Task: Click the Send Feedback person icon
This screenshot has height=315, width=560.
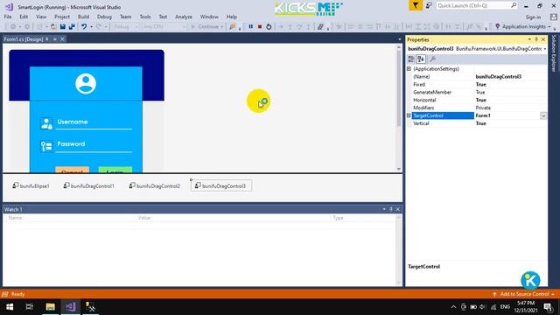Action: (x=429, y=5)
